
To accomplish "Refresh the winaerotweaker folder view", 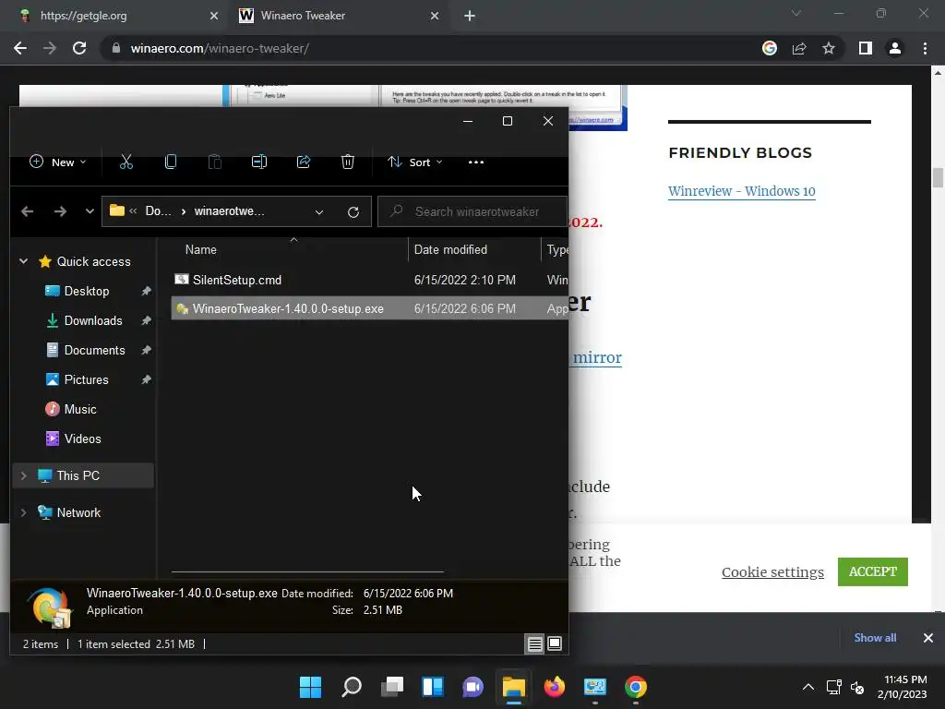I will point(353,211).
